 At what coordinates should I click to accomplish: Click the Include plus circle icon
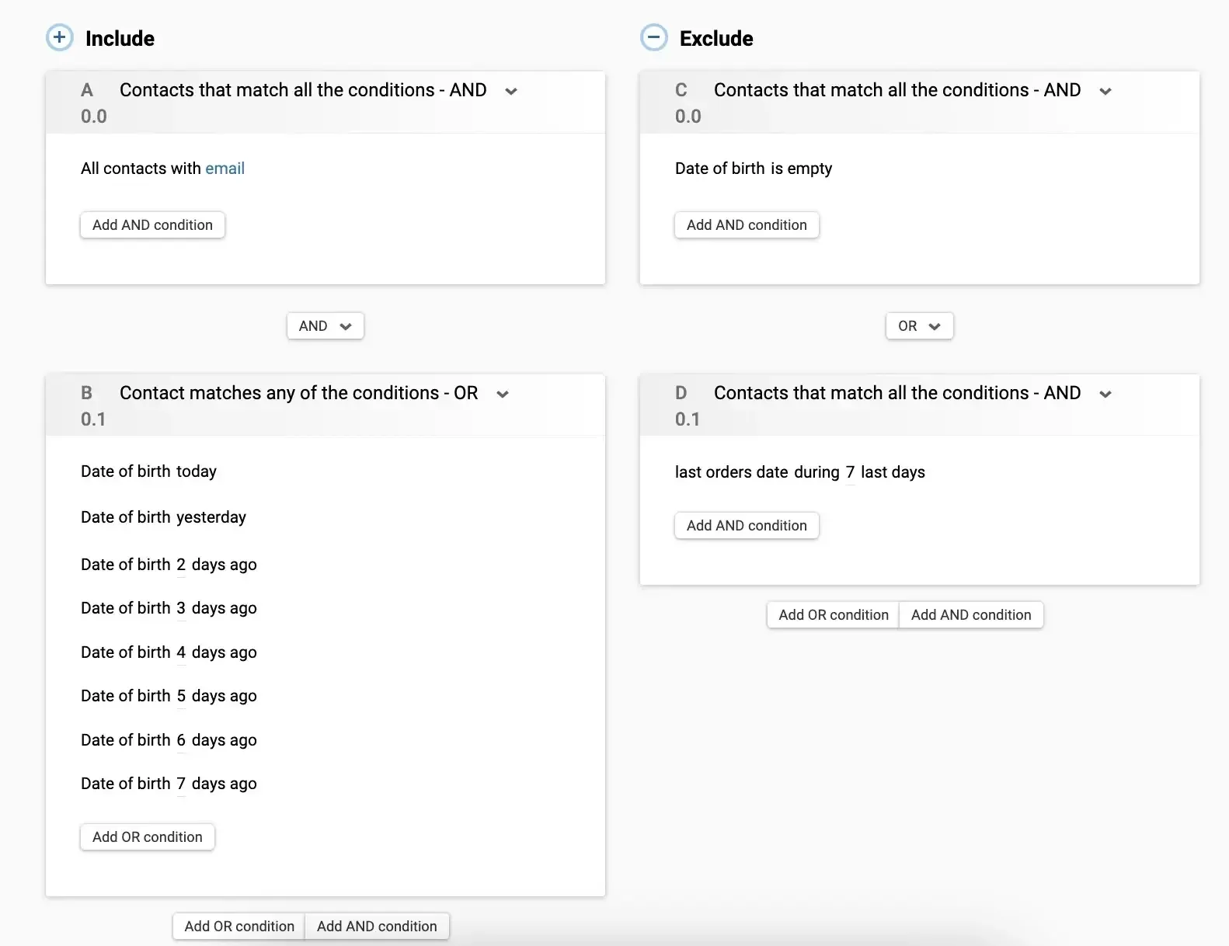(x=60, y=38)
